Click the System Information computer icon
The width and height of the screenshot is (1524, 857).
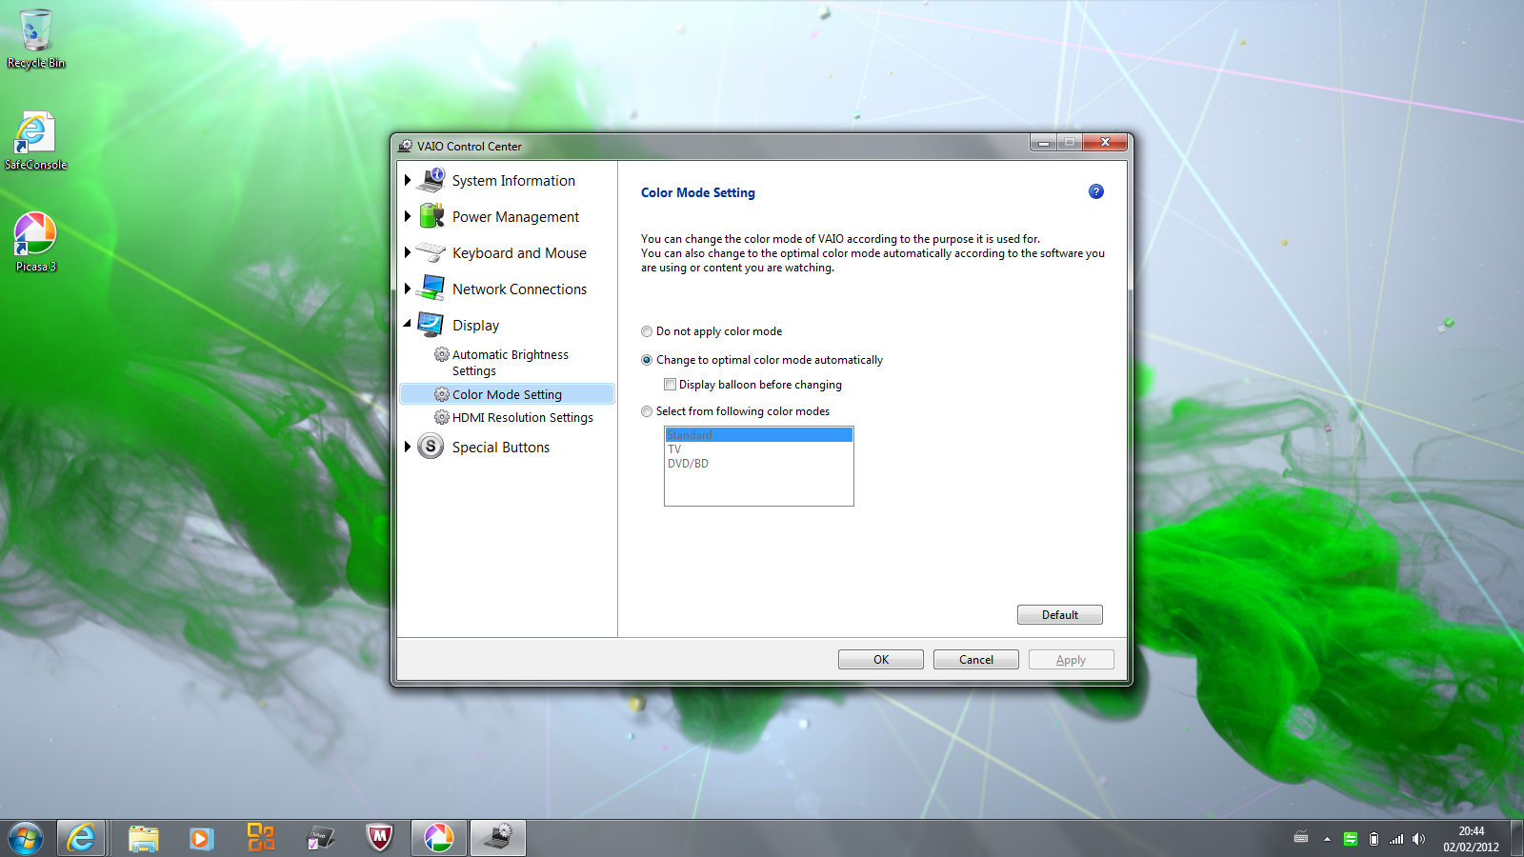click(431, 180)
